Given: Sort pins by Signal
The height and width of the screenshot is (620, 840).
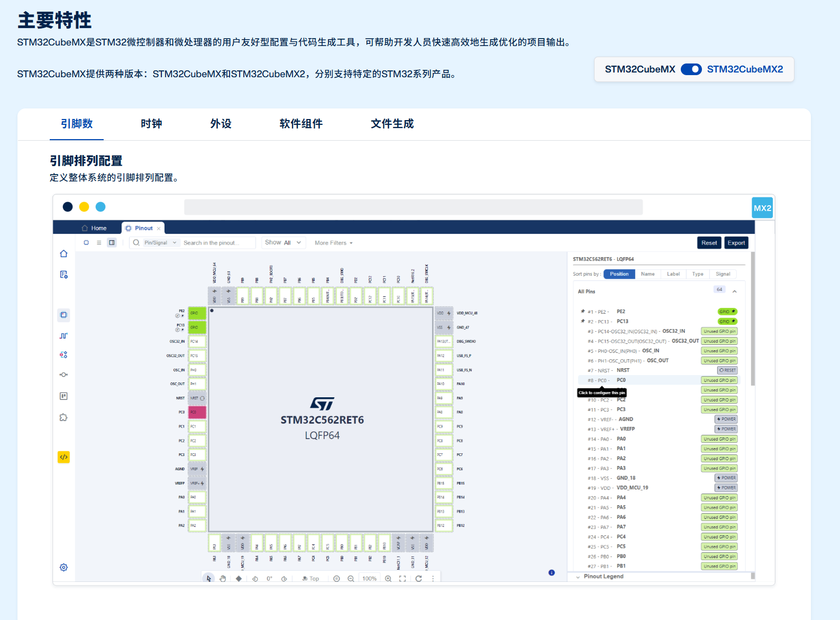Looking at the screenshot, I should pos(723,274).
